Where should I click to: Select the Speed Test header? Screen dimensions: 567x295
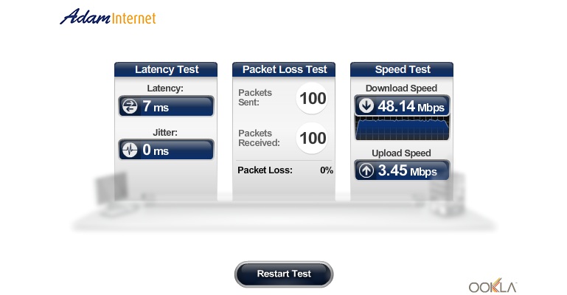(402, 69)
